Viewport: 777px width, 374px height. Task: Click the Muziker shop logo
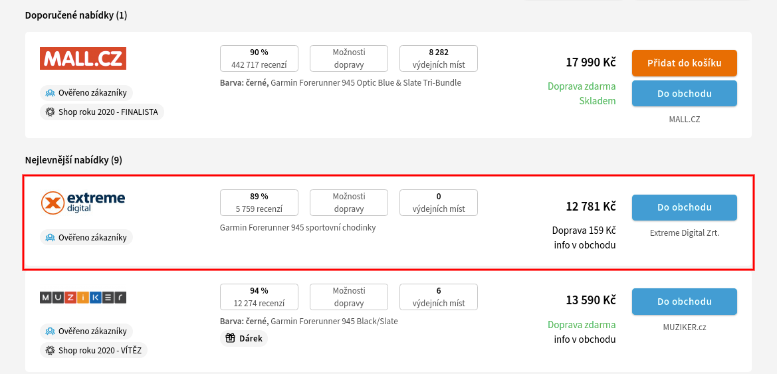pos(83,297)
